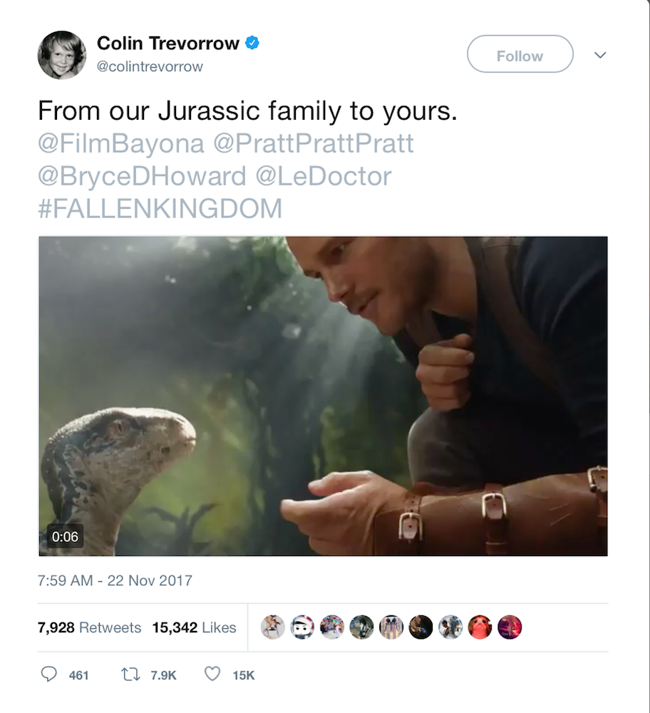This screenshot has height=713, width=650.
Task: Follow Colin Trevorrow
Action: [x=520, y=55]
